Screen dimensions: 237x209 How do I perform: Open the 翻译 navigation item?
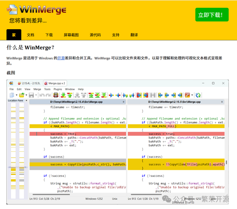(x=134, y=35)
